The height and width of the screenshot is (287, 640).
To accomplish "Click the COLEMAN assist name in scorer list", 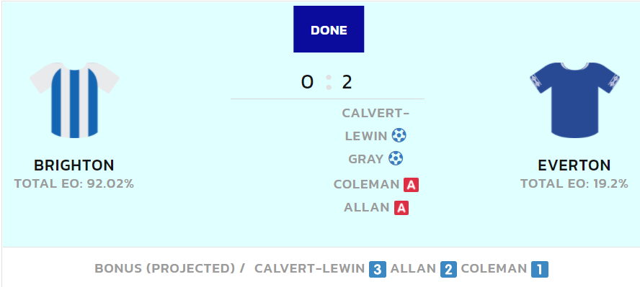I will [366, 184].
